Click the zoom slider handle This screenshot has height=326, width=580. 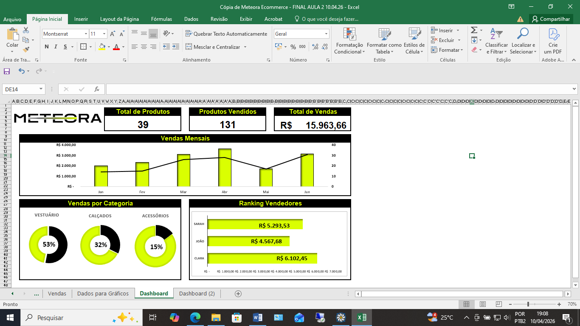(x=528, y=304)
